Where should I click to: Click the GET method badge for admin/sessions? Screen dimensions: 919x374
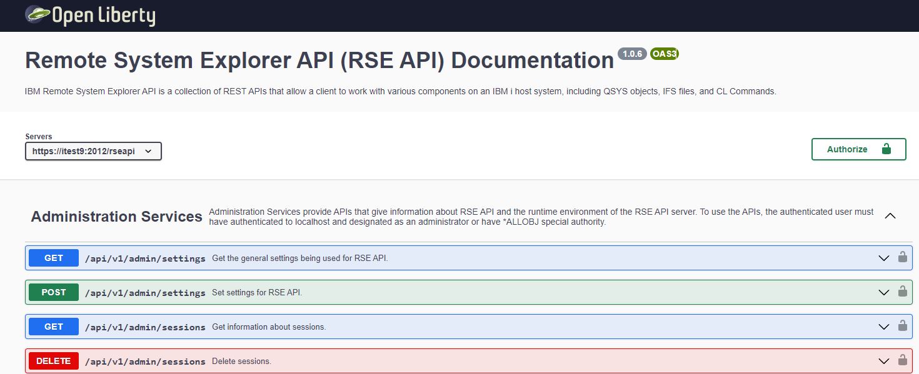click(54, 327)
